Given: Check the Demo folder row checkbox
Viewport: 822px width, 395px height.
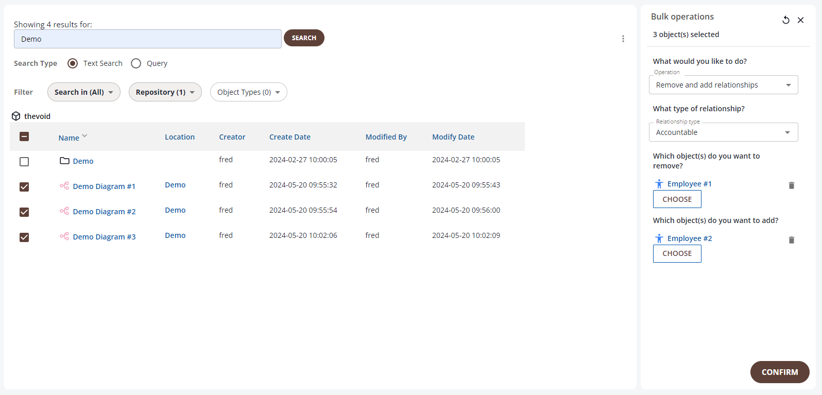Looking at the screenshot, I should [24, 162].
